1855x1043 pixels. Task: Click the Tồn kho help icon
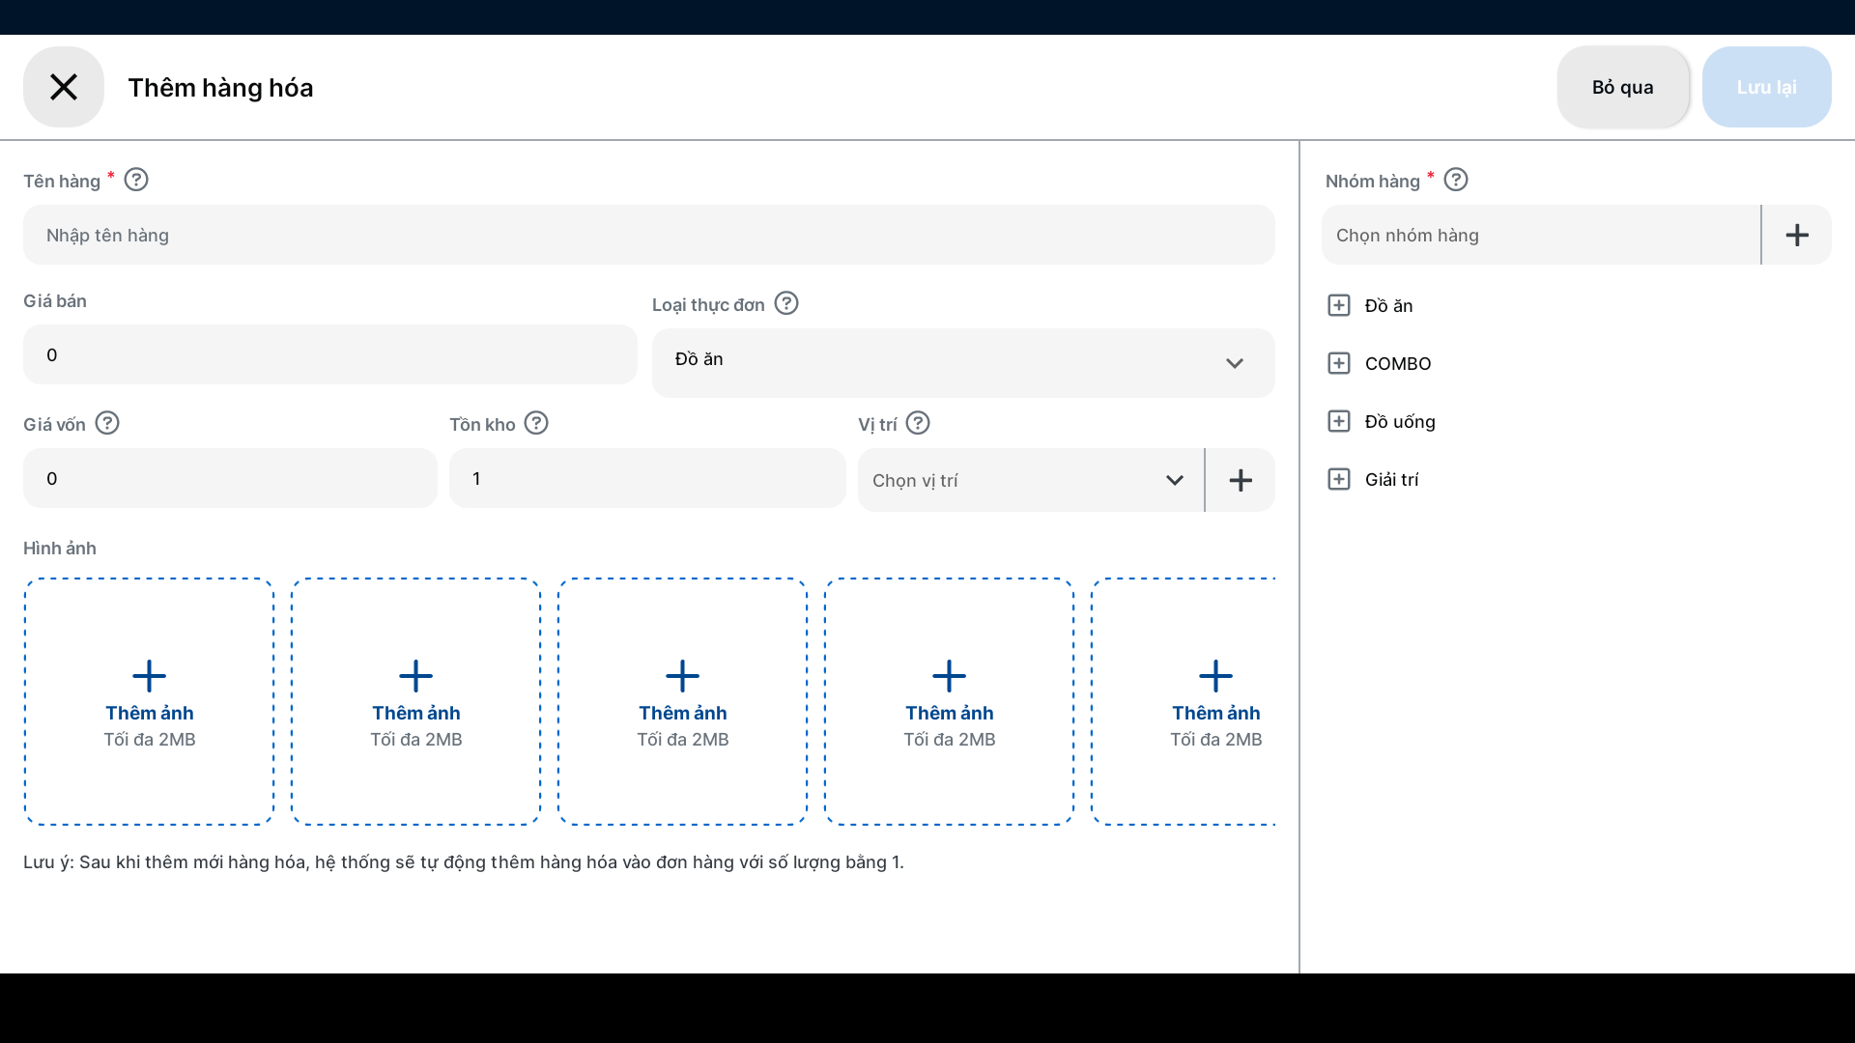click(536, 423)
